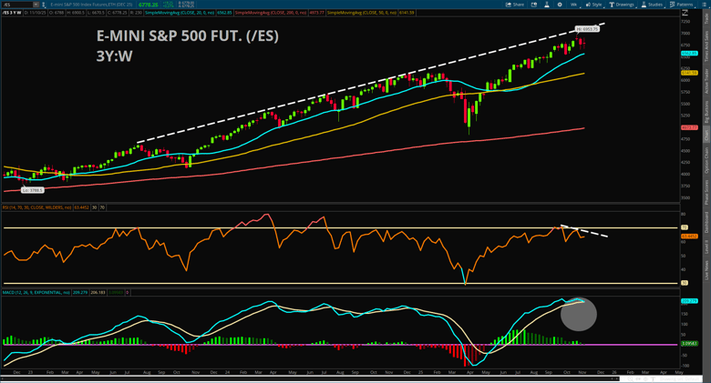This screenshot has width=711, height=383.
Task: Open the symbol selector dropdown arrow
Action: [x=36, y=5]
